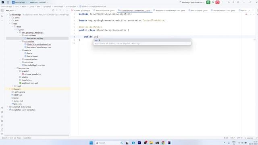
Task: Expand the .mvn folder
Action: point(10,21)
